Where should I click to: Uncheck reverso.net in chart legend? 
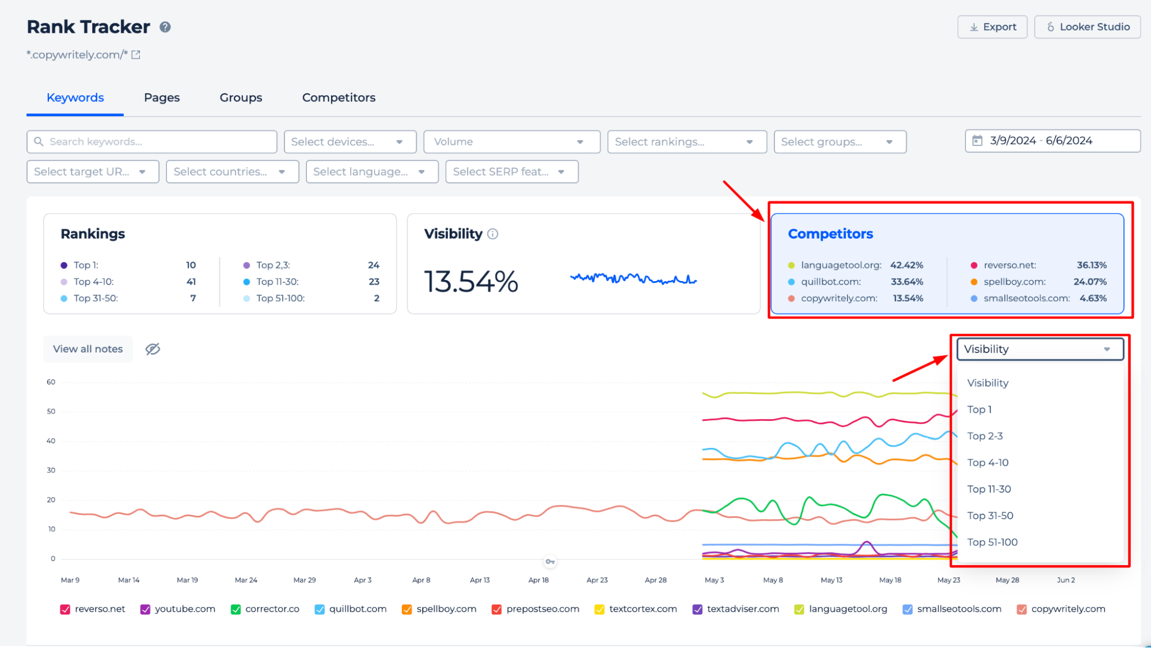point(65,609)
